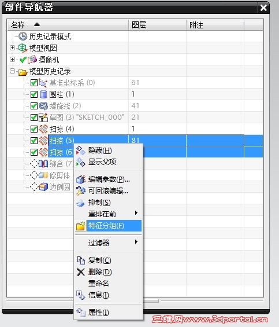
Task: Open the 重排在前 submenu arrow
Action: 136,213
